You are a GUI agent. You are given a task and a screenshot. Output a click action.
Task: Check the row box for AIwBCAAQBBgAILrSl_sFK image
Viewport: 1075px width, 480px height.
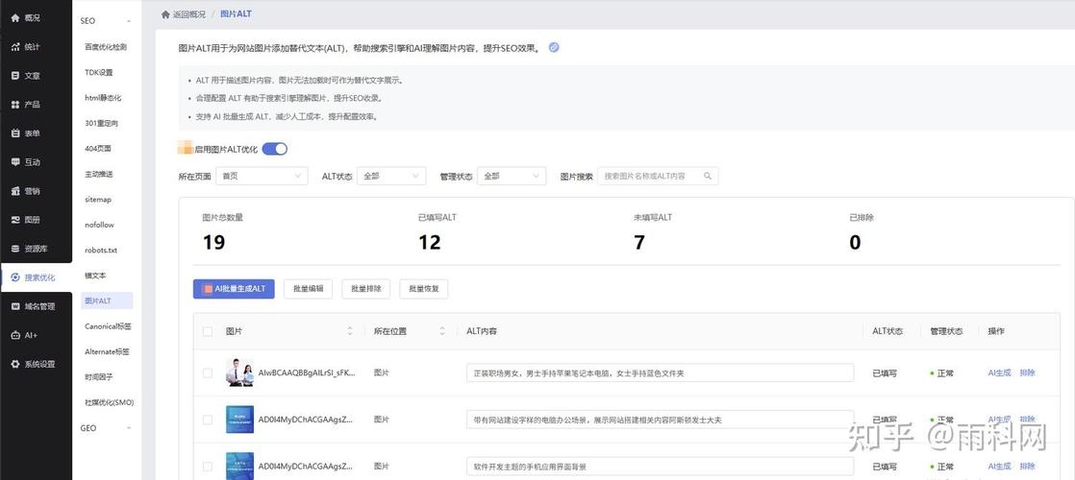208,373
